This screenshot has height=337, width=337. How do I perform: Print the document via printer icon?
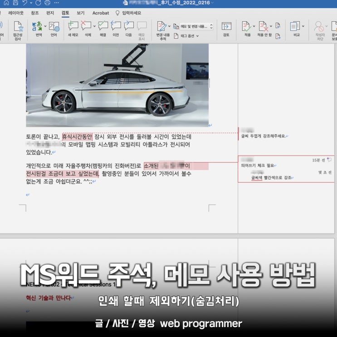[x=47, y=3]
